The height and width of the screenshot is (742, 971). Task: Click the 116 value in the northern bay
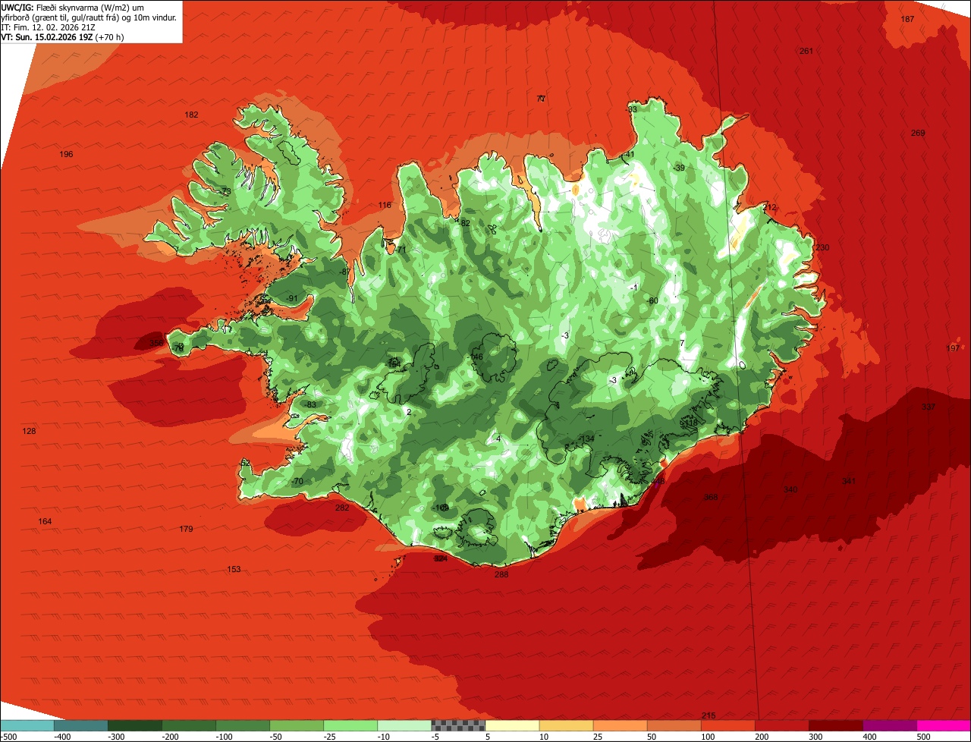385,205
